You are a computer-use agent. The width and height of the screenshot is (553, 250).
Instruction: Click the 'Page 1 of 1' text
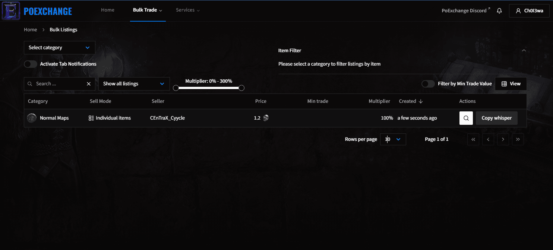coord(437,139)
